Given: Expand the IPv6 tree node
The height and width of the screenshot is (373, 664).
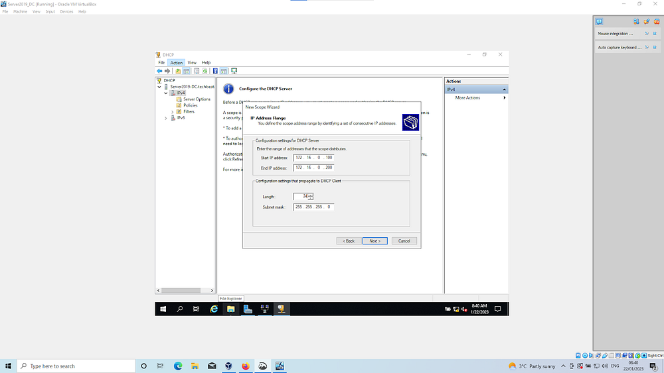Looking at the screenshot, I should pos(166,119).
